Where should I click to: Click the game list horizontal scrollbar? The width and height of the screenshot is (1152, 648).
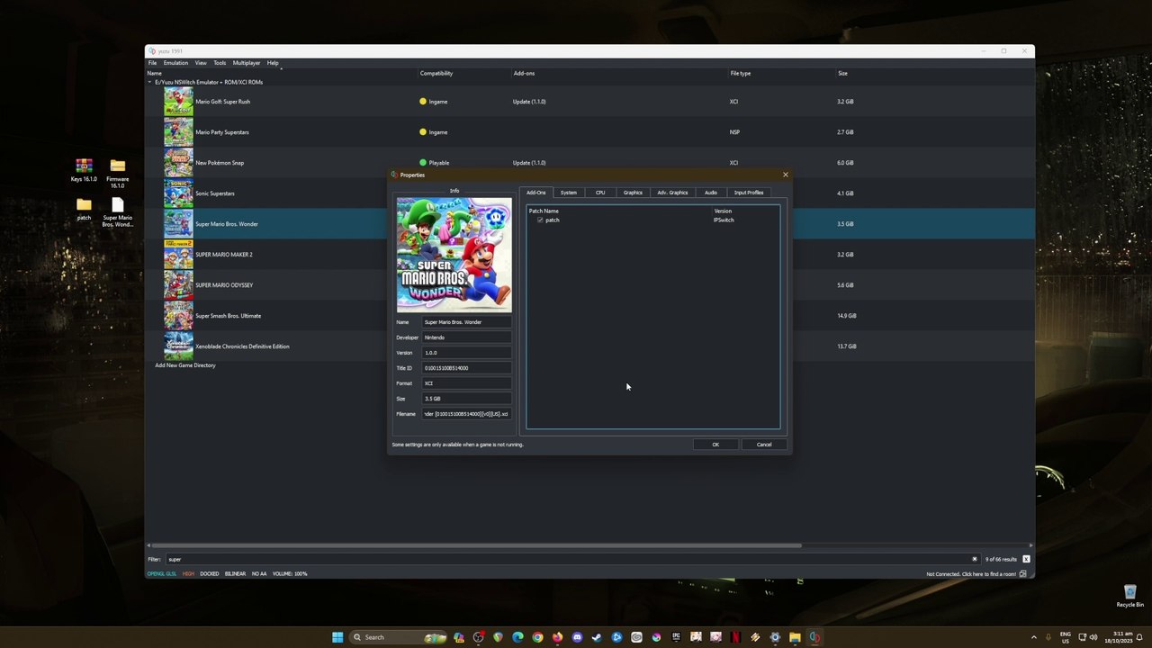coord(476,545)
